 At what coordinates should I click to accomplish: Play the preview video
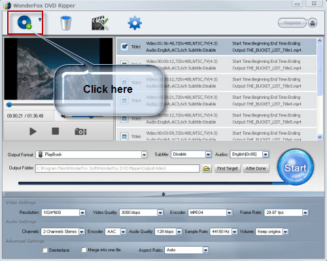click(33, 131)
